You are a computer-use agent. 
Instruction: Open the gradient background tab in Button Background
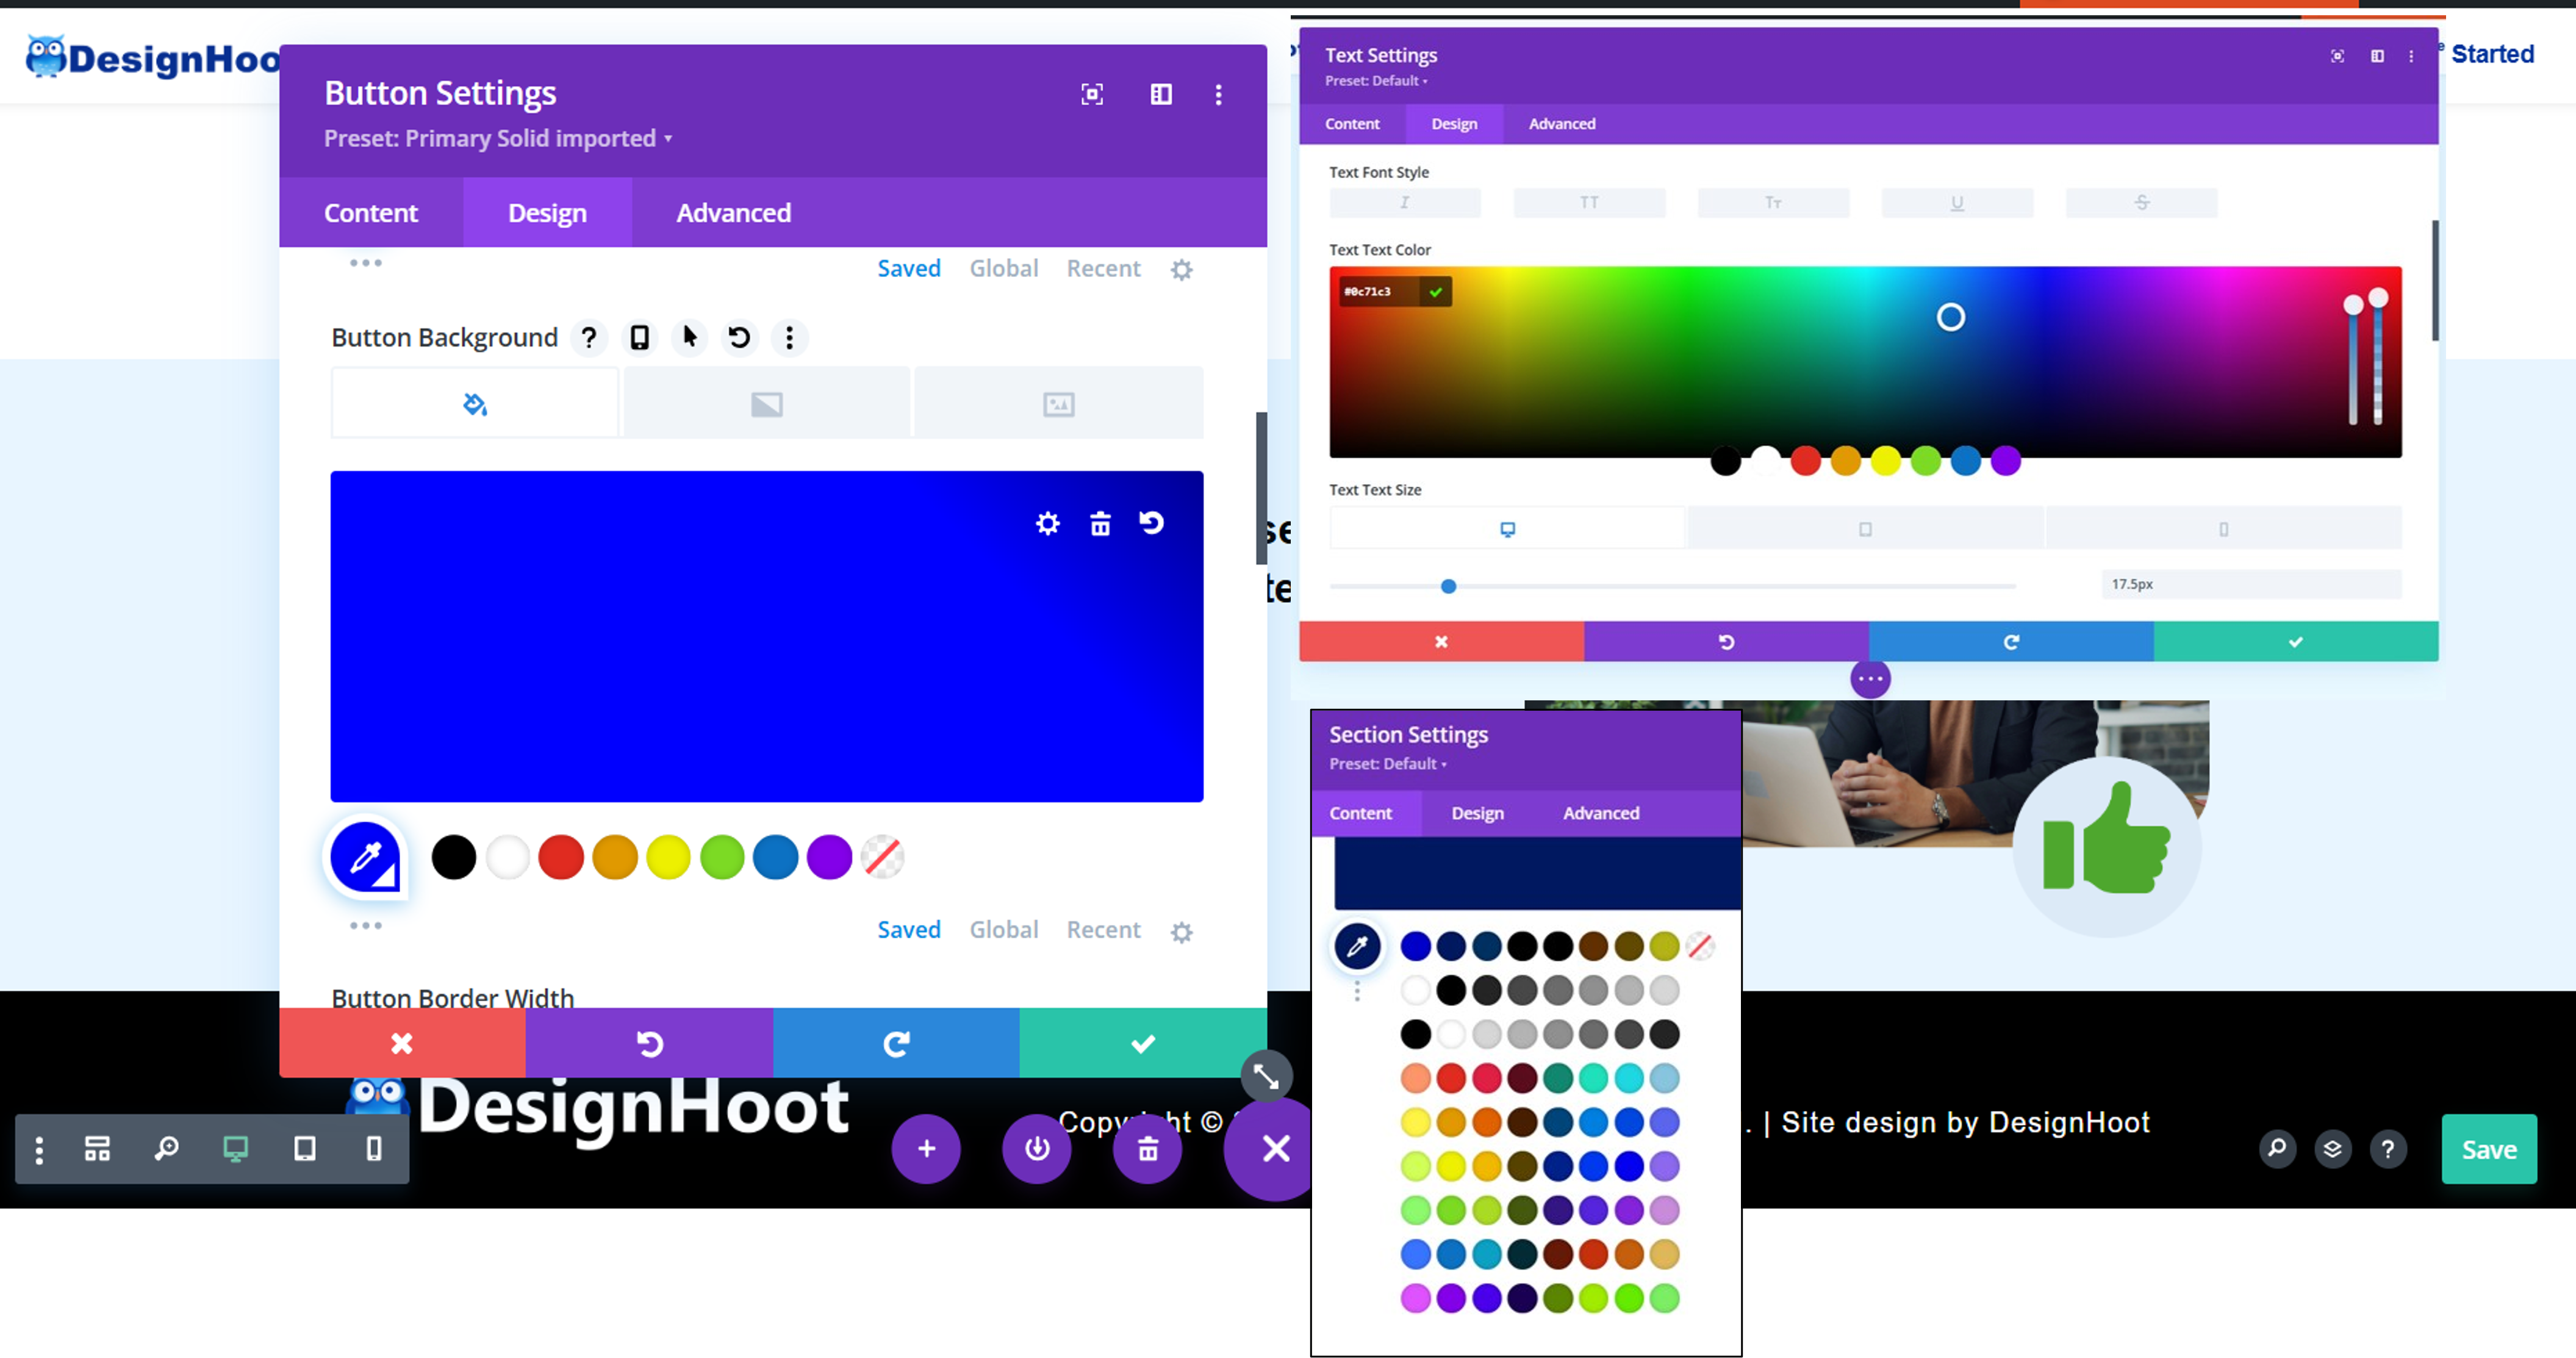(x=766, y=403)
